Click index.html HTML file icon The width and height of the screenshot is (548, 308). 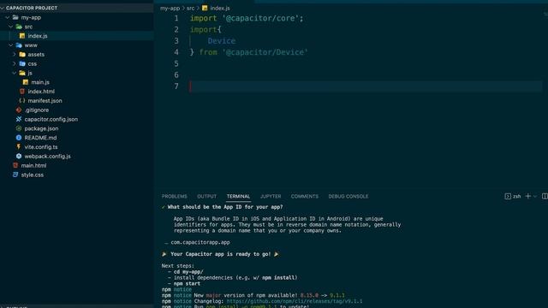tap(22, 92)
